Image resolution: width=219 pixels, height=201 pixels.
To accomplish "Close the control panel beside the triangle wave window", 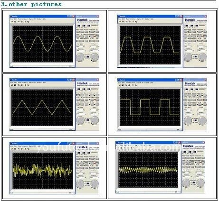I will click(x=98, y=80).
